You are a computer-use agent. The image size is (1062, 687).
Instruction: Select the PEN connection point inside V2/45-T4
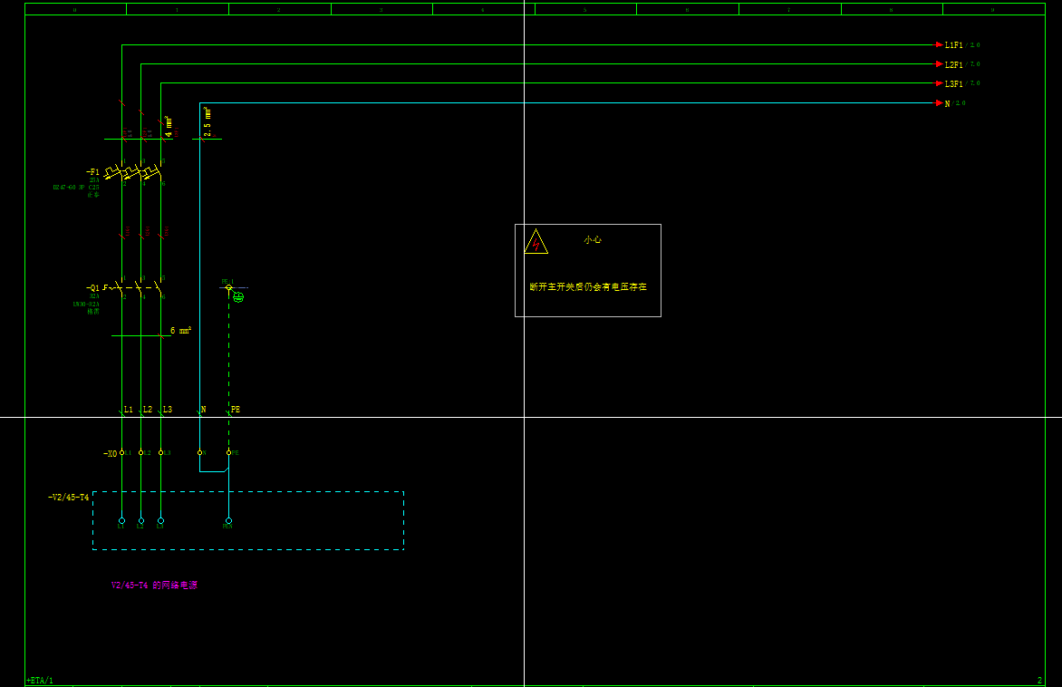228,521
